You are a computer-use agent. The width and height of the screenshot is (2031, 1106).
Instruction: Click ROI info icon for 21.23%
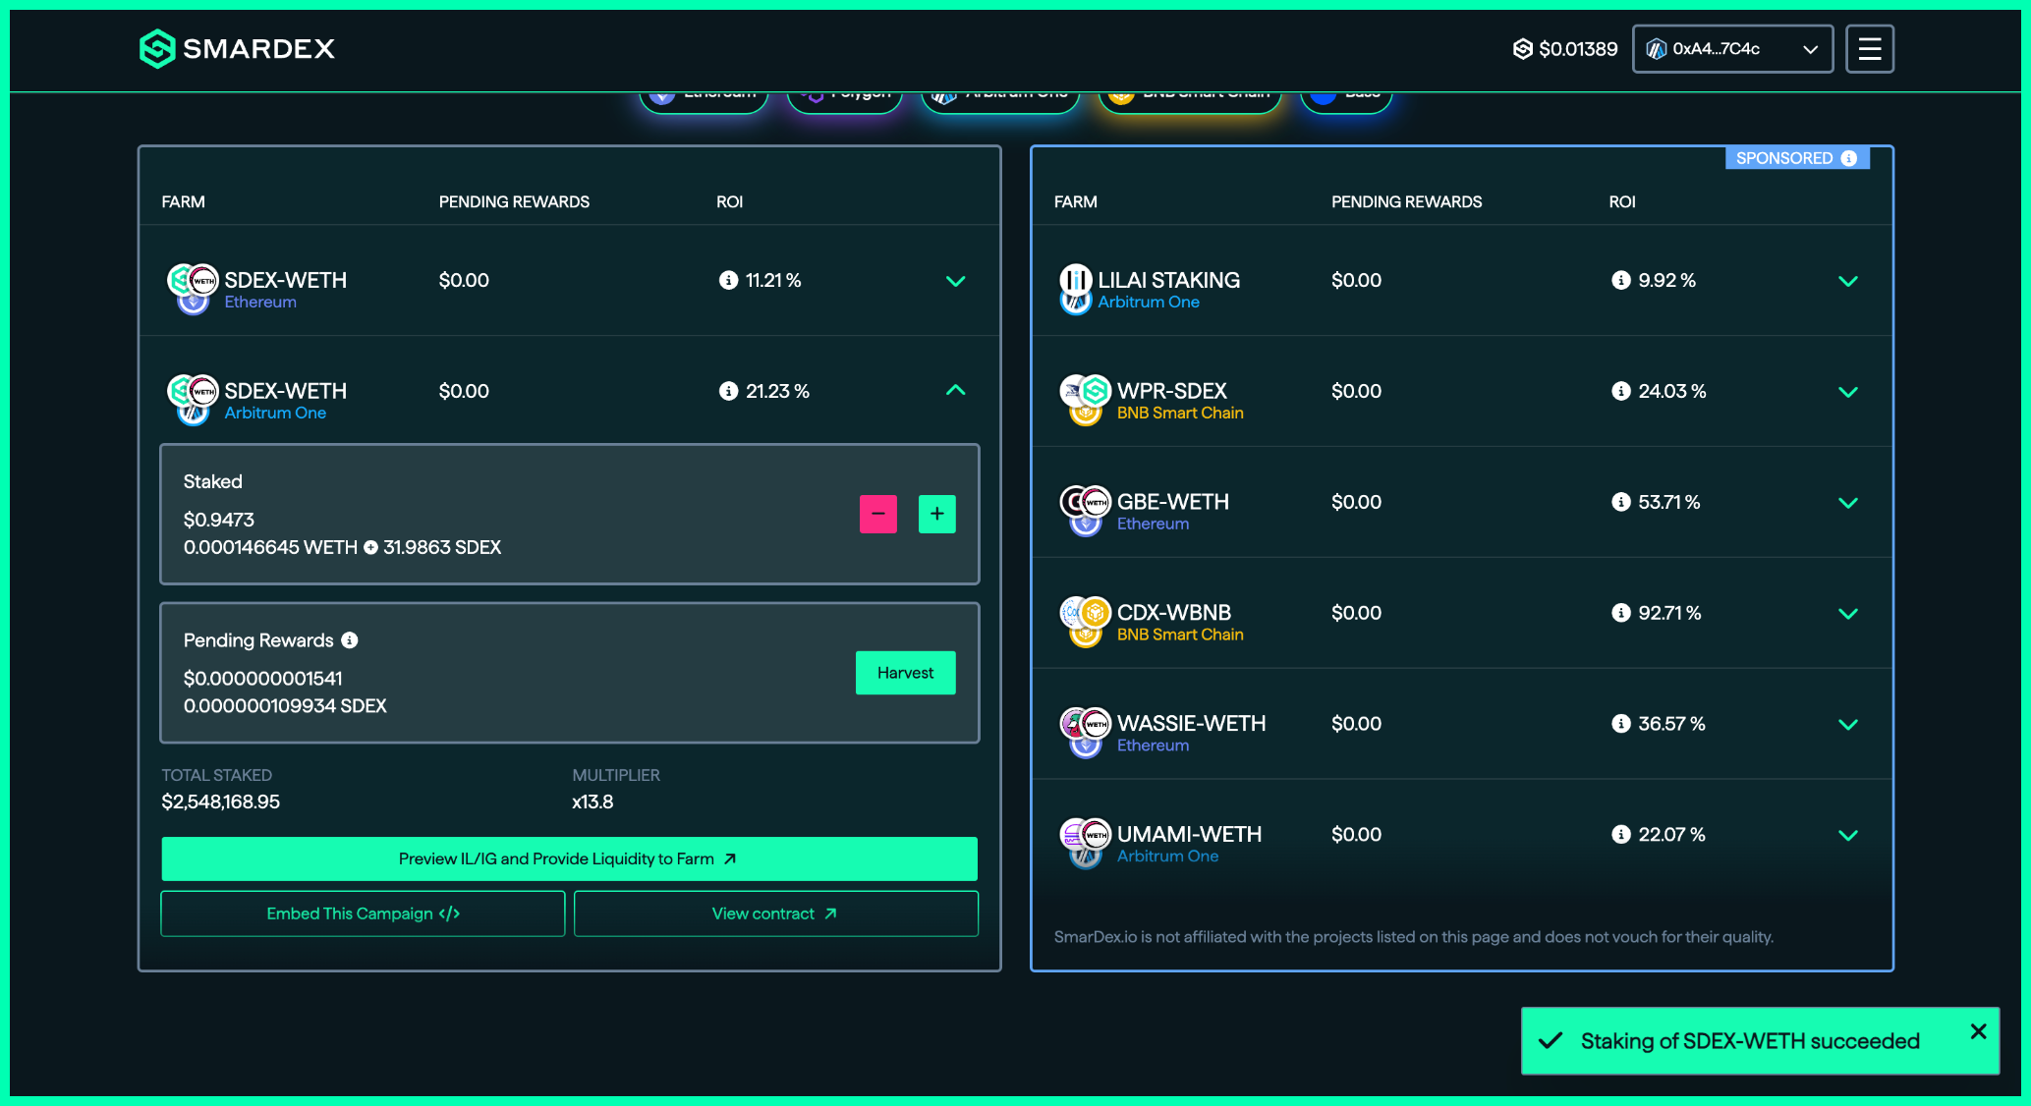pyautogui.click(x=728, y=391)
